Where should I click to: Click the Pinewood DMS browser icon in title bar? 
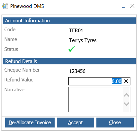click(5, 6)
